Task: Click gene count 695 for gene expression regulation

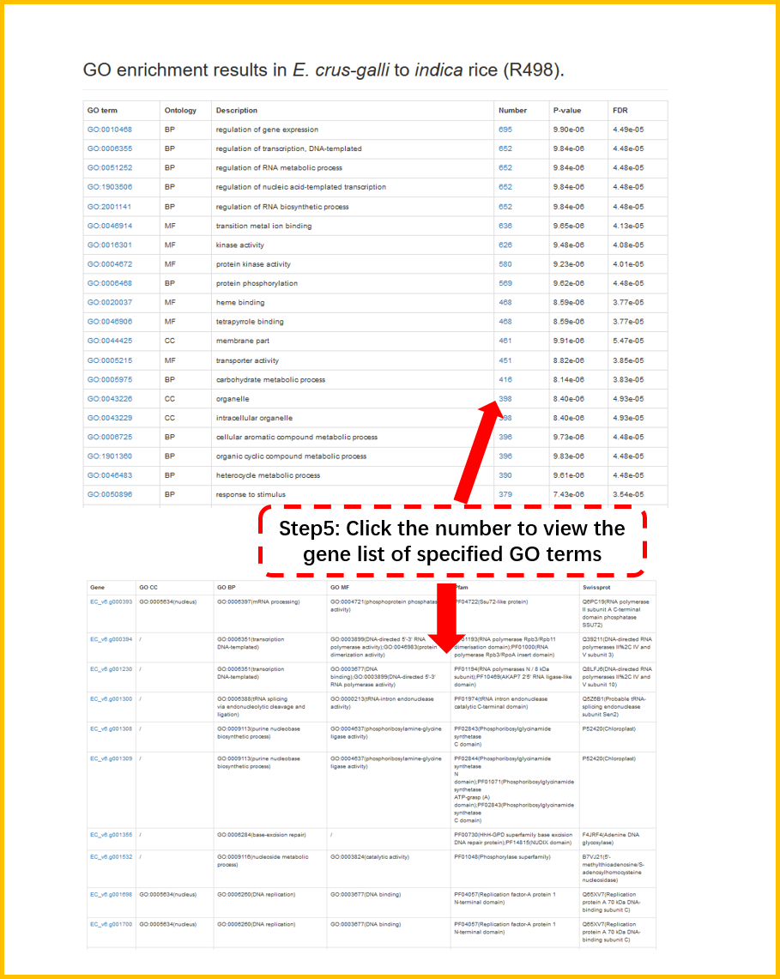Action: click(x=505, y=130)
